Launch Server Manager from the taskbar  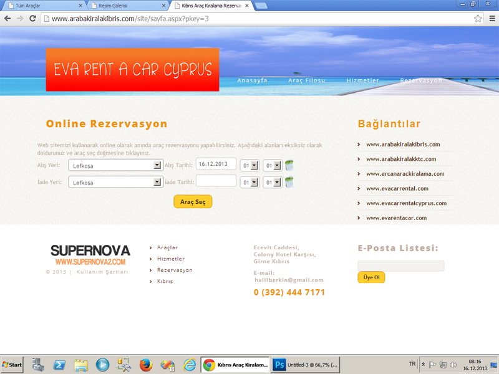[38, 365]
